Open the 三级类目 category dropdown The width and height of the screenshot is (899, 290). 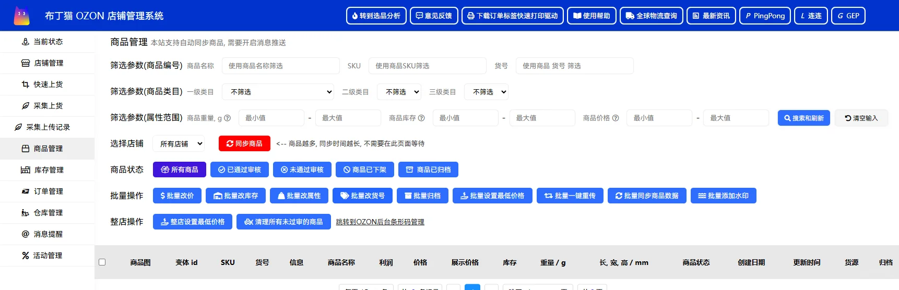point(487,92)
